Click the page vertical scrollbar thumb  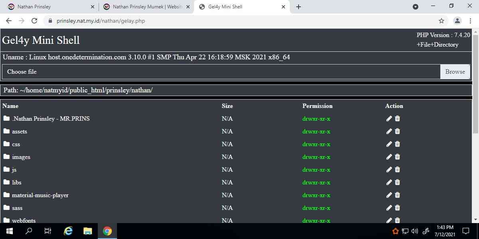click(x=475, y=84)
